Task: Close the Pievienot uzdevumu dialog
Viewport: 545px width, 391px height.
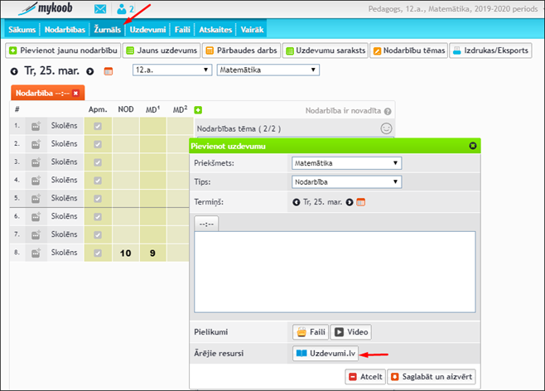Action: point(473,145)
